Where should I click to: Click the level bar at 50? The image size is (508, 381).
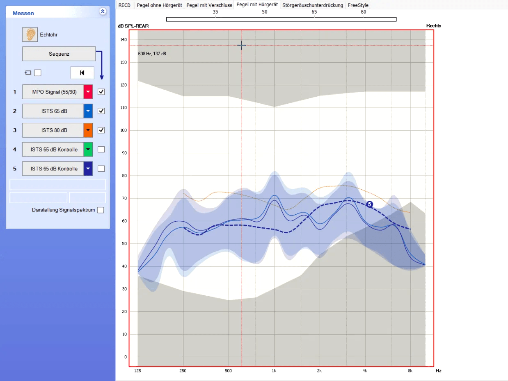[x=265, y=19]
